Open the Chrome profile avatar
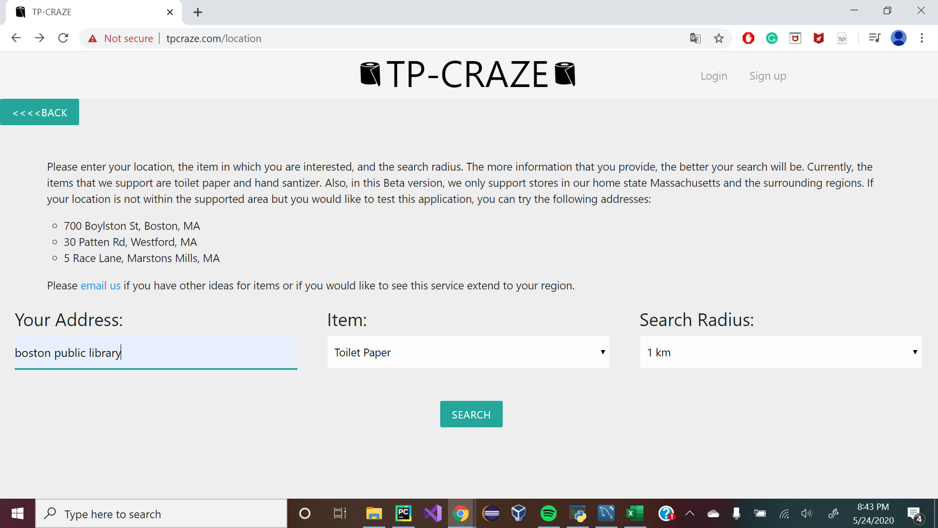Viewport: 938px width, 528px height. 898,38
